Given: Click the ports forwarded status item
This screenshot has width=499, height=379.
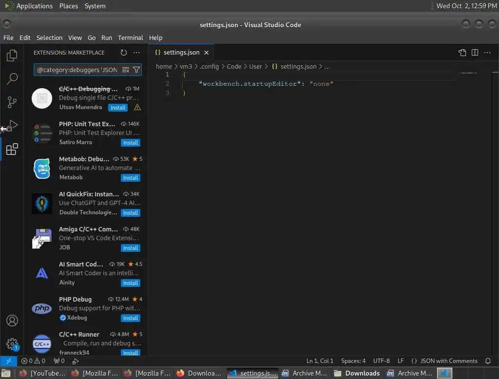Looking at the screenshot, I should pos(59,361).
